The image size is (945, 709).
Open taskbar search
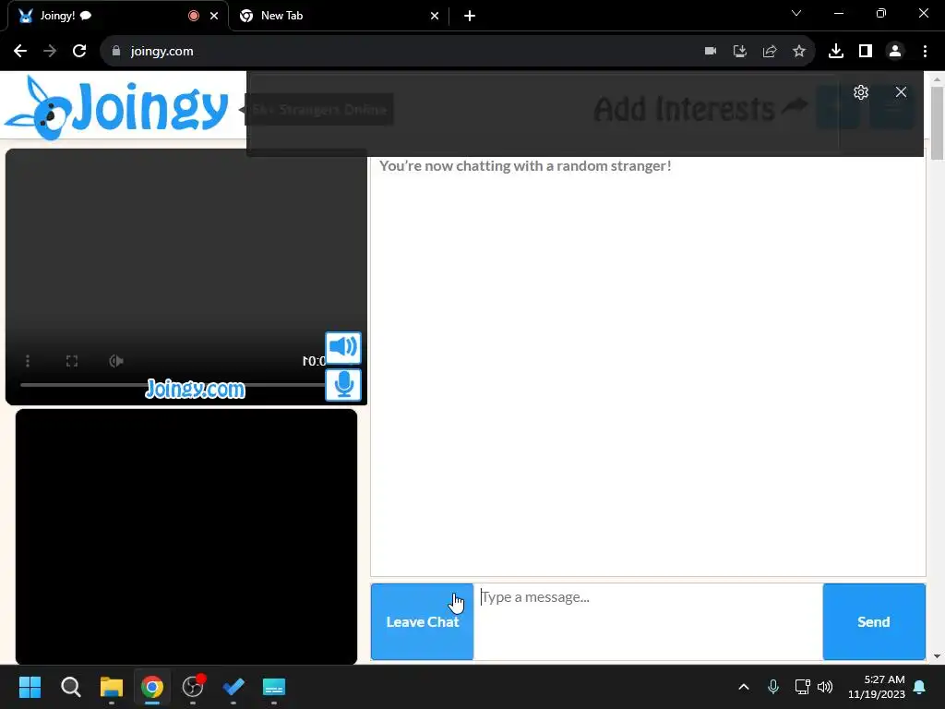click(70, 687)
